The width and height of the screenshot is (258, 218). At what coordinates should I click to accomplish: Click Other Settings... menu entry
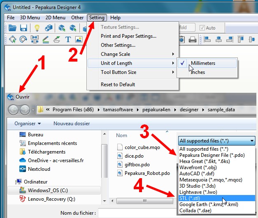(133, 45)
